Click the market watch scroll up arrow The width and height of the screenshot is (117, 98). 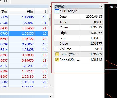pos(50,11)
